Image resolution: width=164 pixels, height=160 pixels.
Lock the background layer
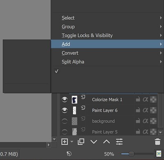[x=138, y=121]
